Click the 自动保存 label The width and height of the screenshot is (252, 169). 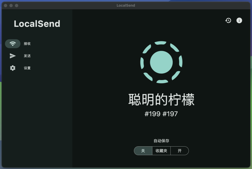(161, 141)
